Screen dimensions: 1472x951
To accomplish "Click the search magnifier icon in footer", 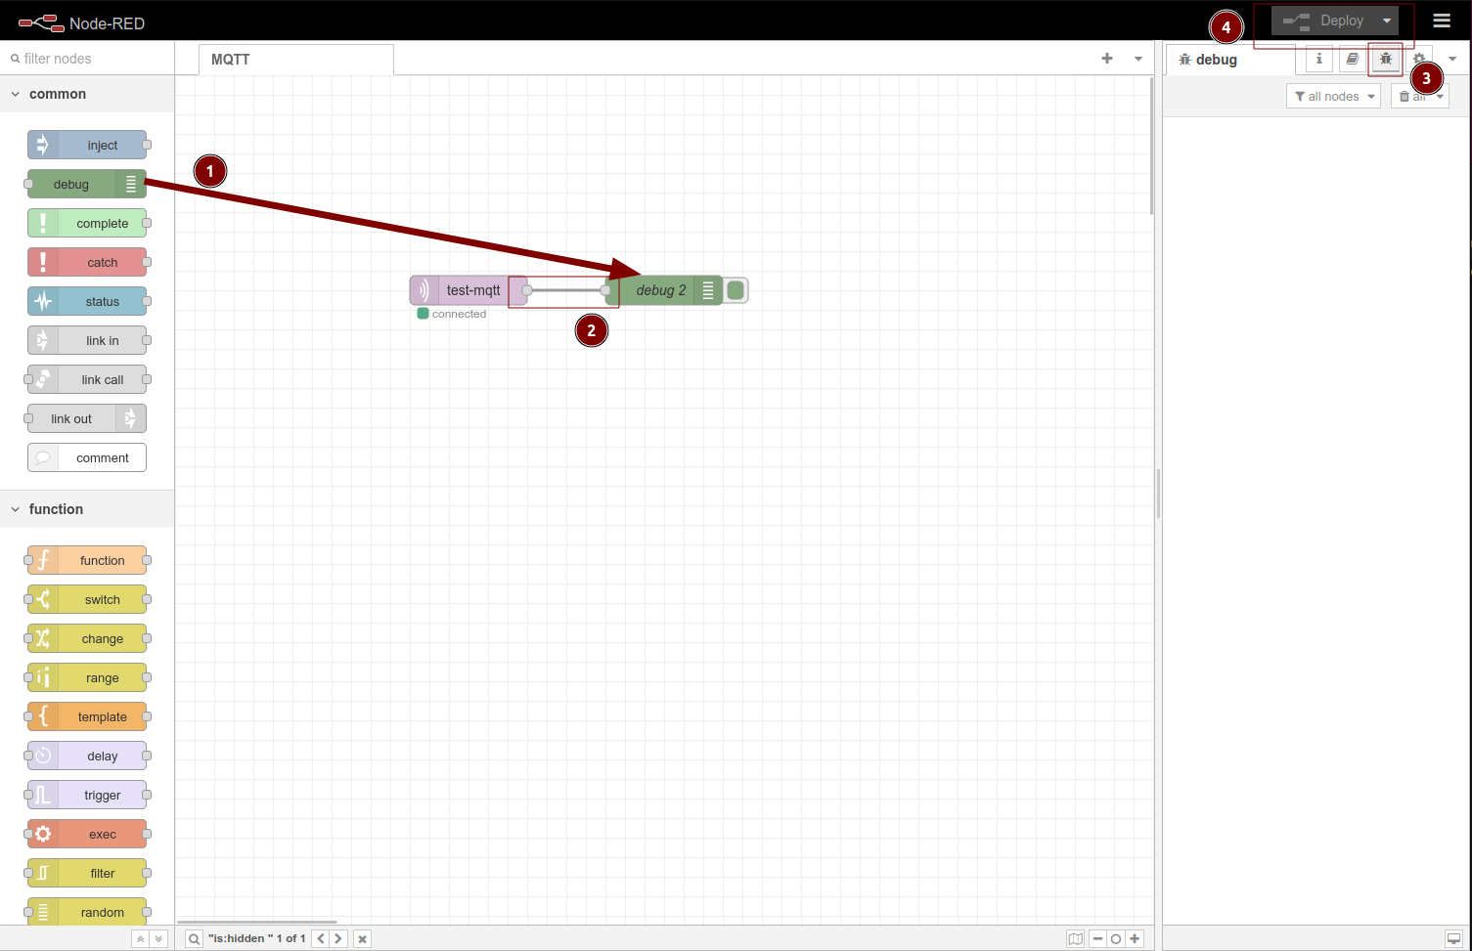I will click(195, 938).
